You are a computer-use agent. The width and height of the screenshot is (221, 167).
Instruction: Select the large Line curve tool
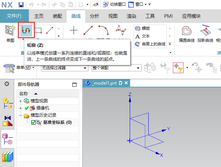click(x=88, y=30)
